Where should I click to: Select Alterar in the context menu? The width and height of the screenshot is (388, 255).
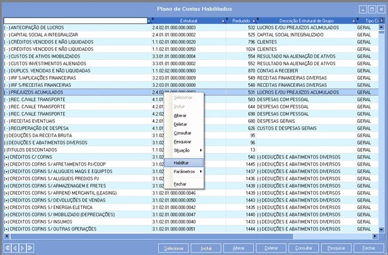pyautogui.click(x=180, y=116)
